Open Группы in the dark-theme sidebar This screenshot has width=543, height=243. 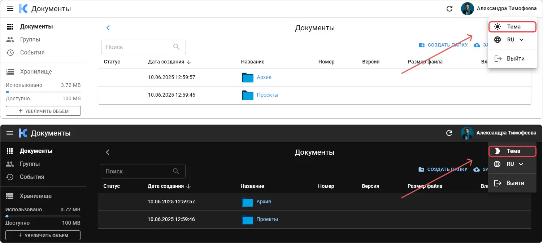click(x=30, y=164)
